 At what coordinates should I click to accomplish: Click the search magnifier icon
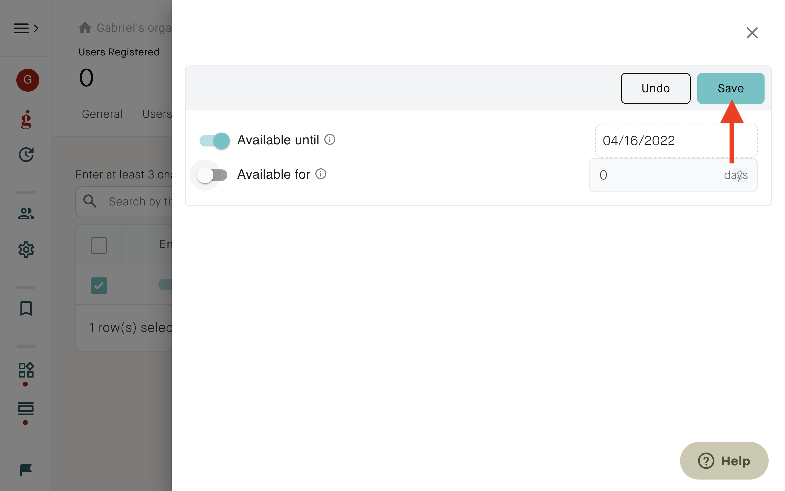coord(90,201)
